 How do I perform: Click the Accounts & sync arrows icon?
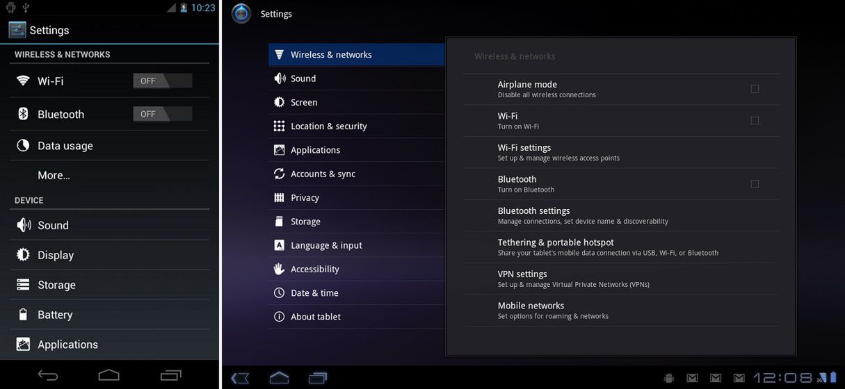279,174
